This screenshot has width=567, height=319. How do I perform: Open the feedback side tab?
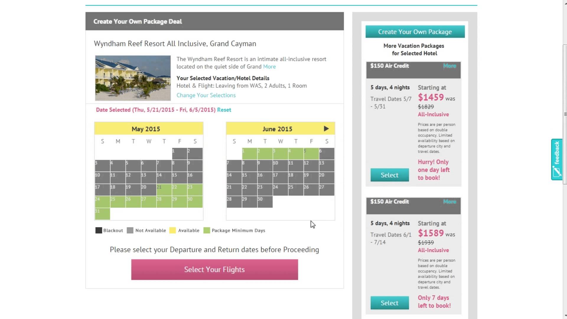pyautogui.click(x=557, y=159)
